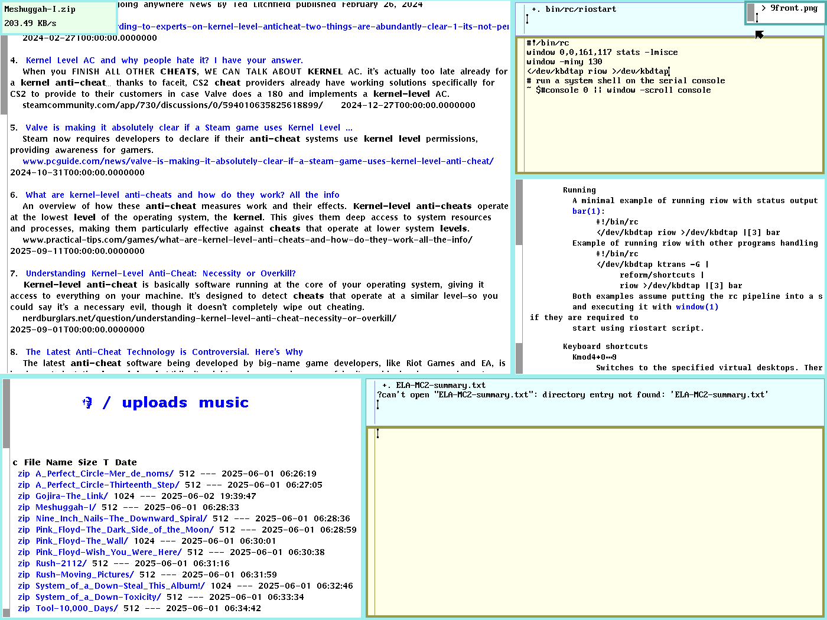The height and width of the screenshot is (620, 827).
Task: Open the Meshuggah-I folder
Action: [66, 507]
